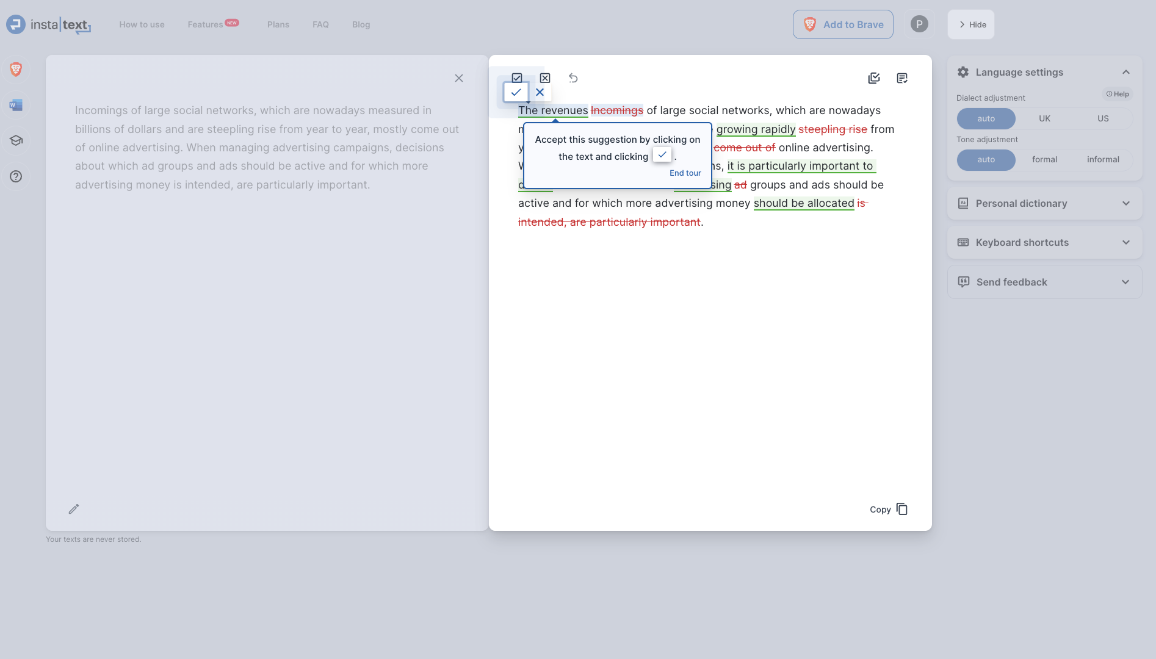Expand the Send feedback section
The width and height of the screenshot is (1156, 659).
tap(1044, 282)
